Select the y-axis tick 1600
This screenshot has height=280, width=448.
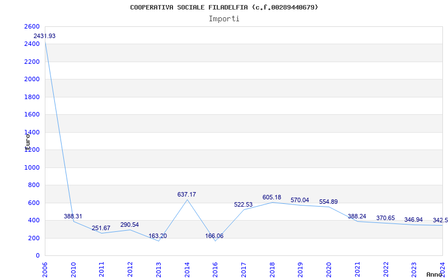pyautogui.click(x=32, y=115)
